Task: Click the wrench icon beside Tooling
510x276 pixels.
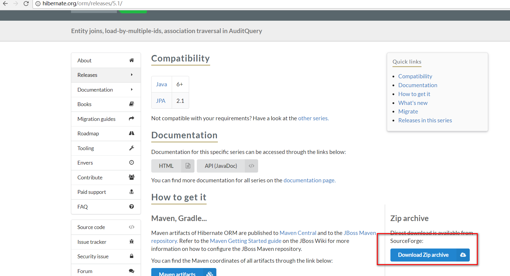Action: 132,148
